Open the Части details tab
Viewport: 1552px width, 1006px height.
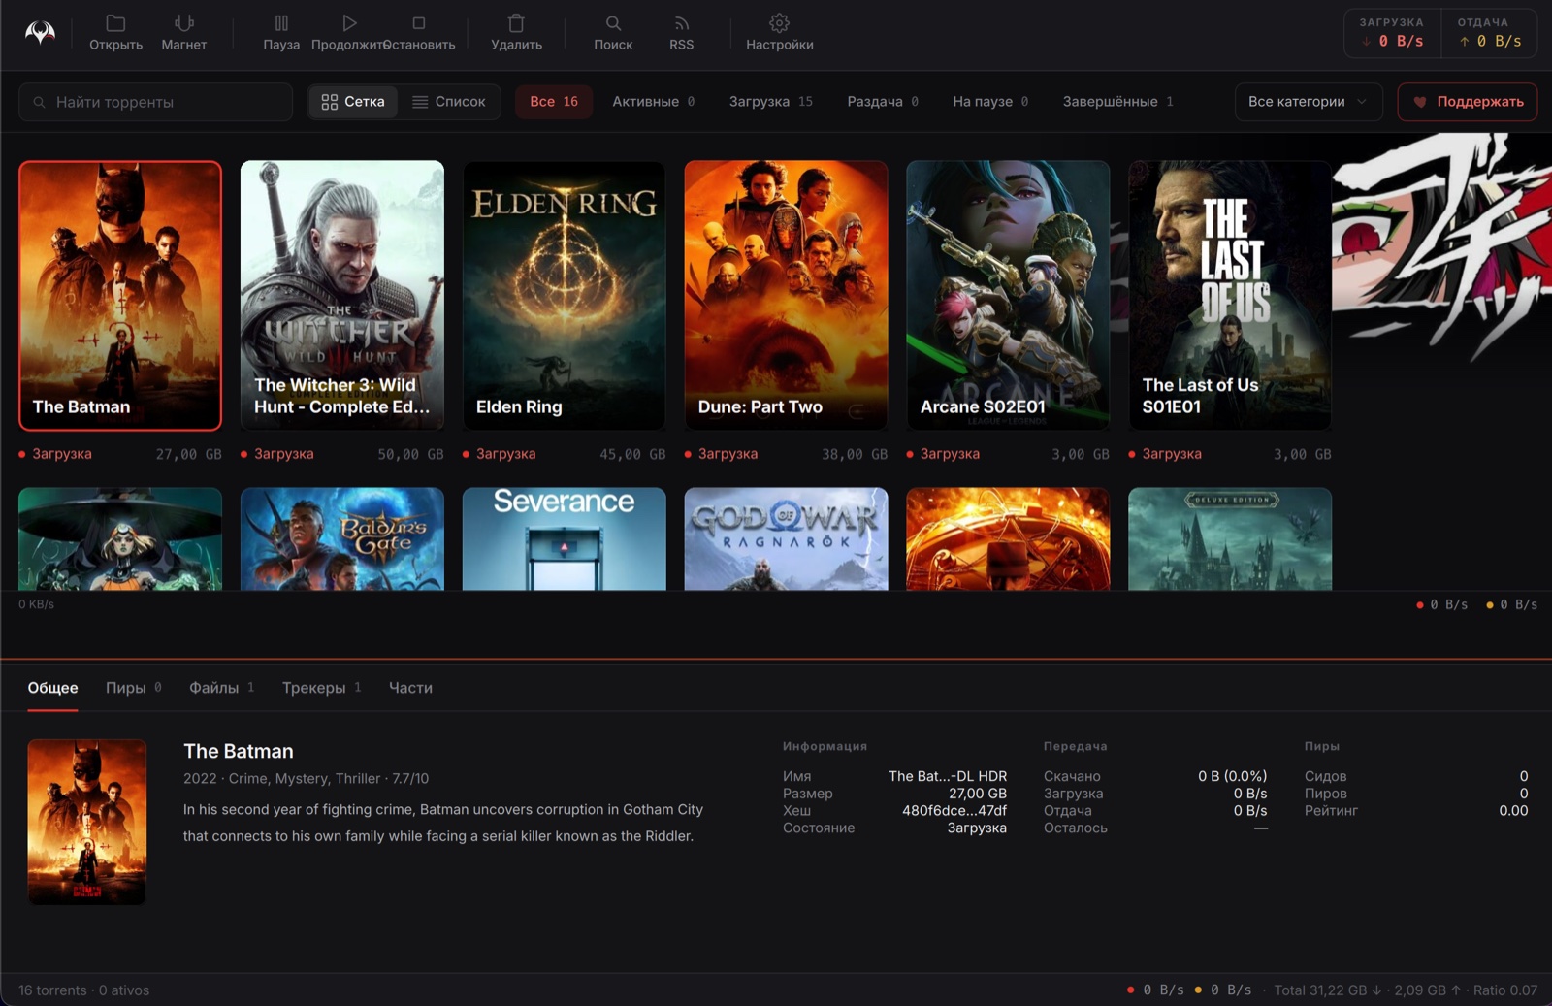pyautogui.click(x=410, y=688)
